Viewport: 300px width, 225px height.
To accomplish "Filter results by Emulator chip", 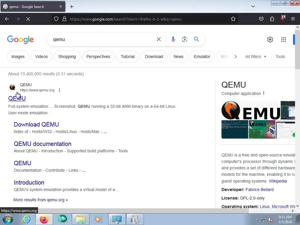I will click(202, 57).
